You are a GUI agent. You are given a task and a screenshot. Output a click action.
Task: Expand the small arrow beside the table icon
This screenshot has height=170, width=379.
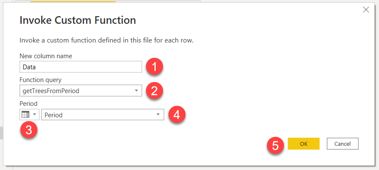[x=34, y=115]
